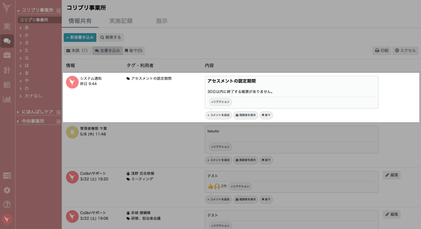This screenshot has height=229, width=421.
Task: Click the printer icon on the 印刷 button
Action: (377, 51)
